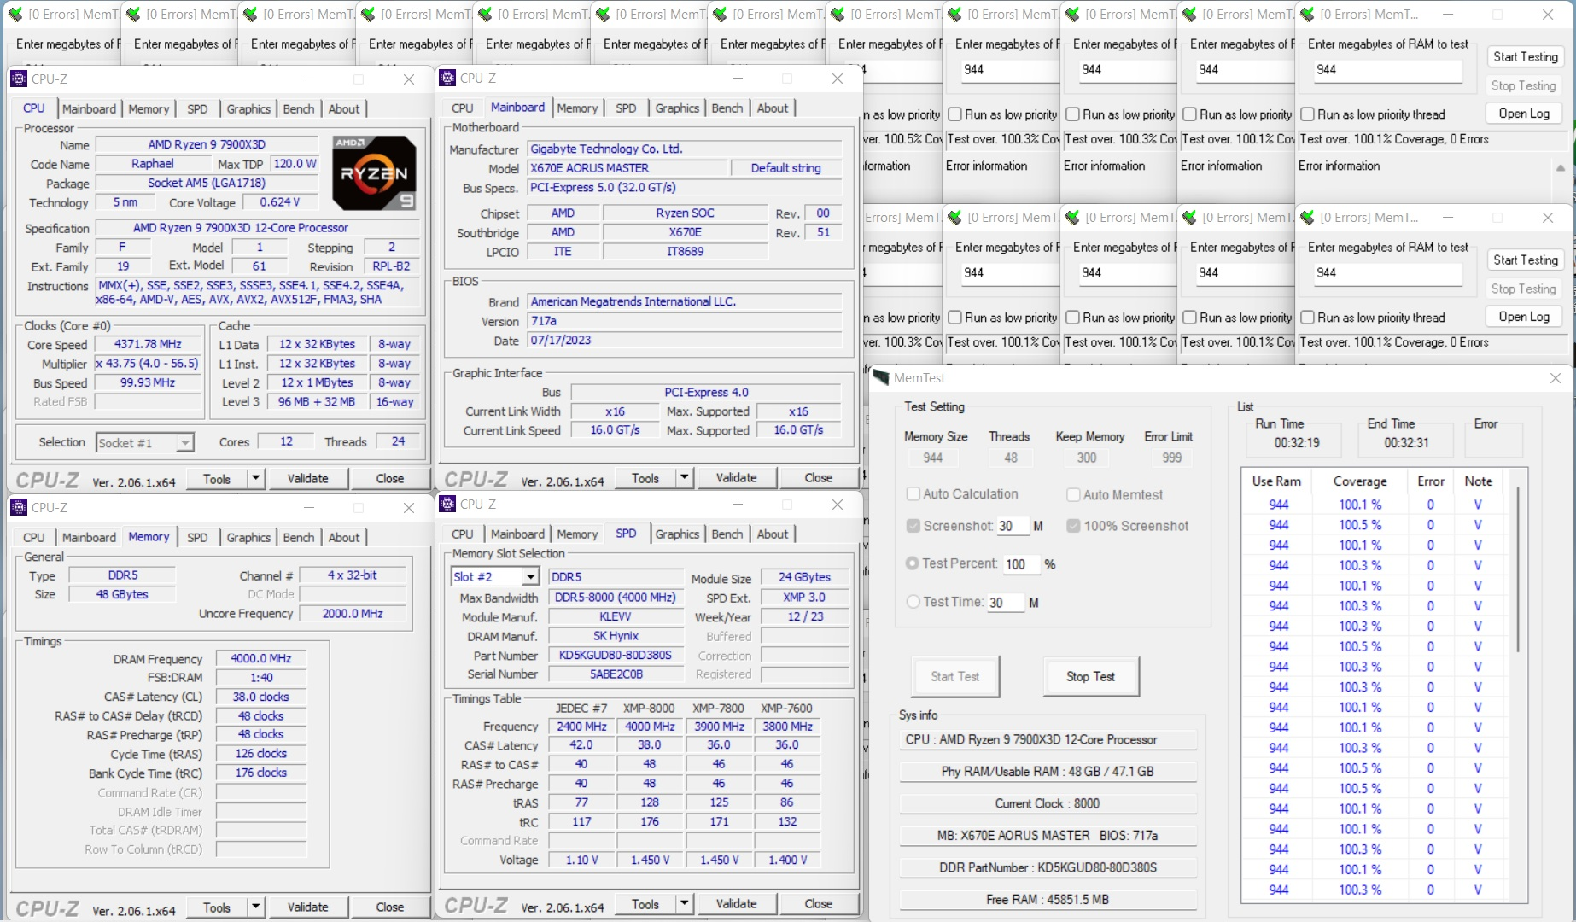Select Mainboard tab in the SPD-tab CPU-Z window
This screenshot has width=1576, height=922.
(517, 534)
